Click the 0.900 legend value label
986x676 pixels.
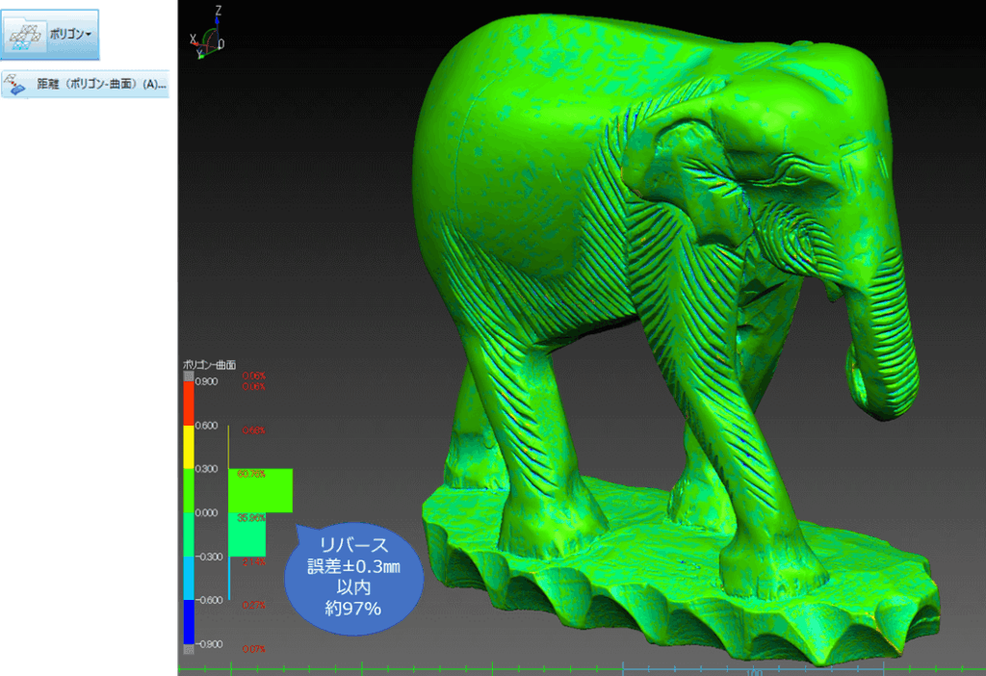[x=206, y=381]
